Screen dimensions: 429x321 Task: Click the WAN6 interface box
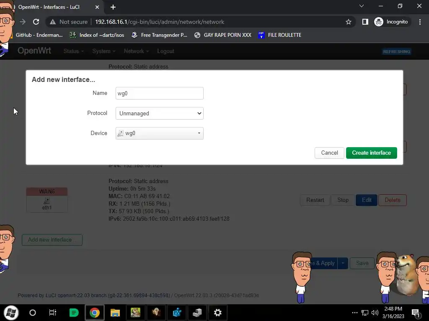click(47, 200)
